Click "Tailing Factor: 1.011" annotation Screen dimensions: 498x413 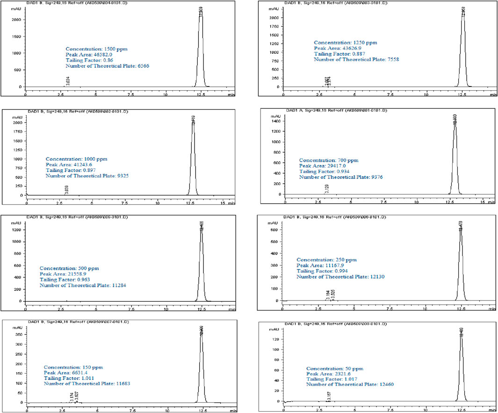pyautogui.click(x=69, y=378)
